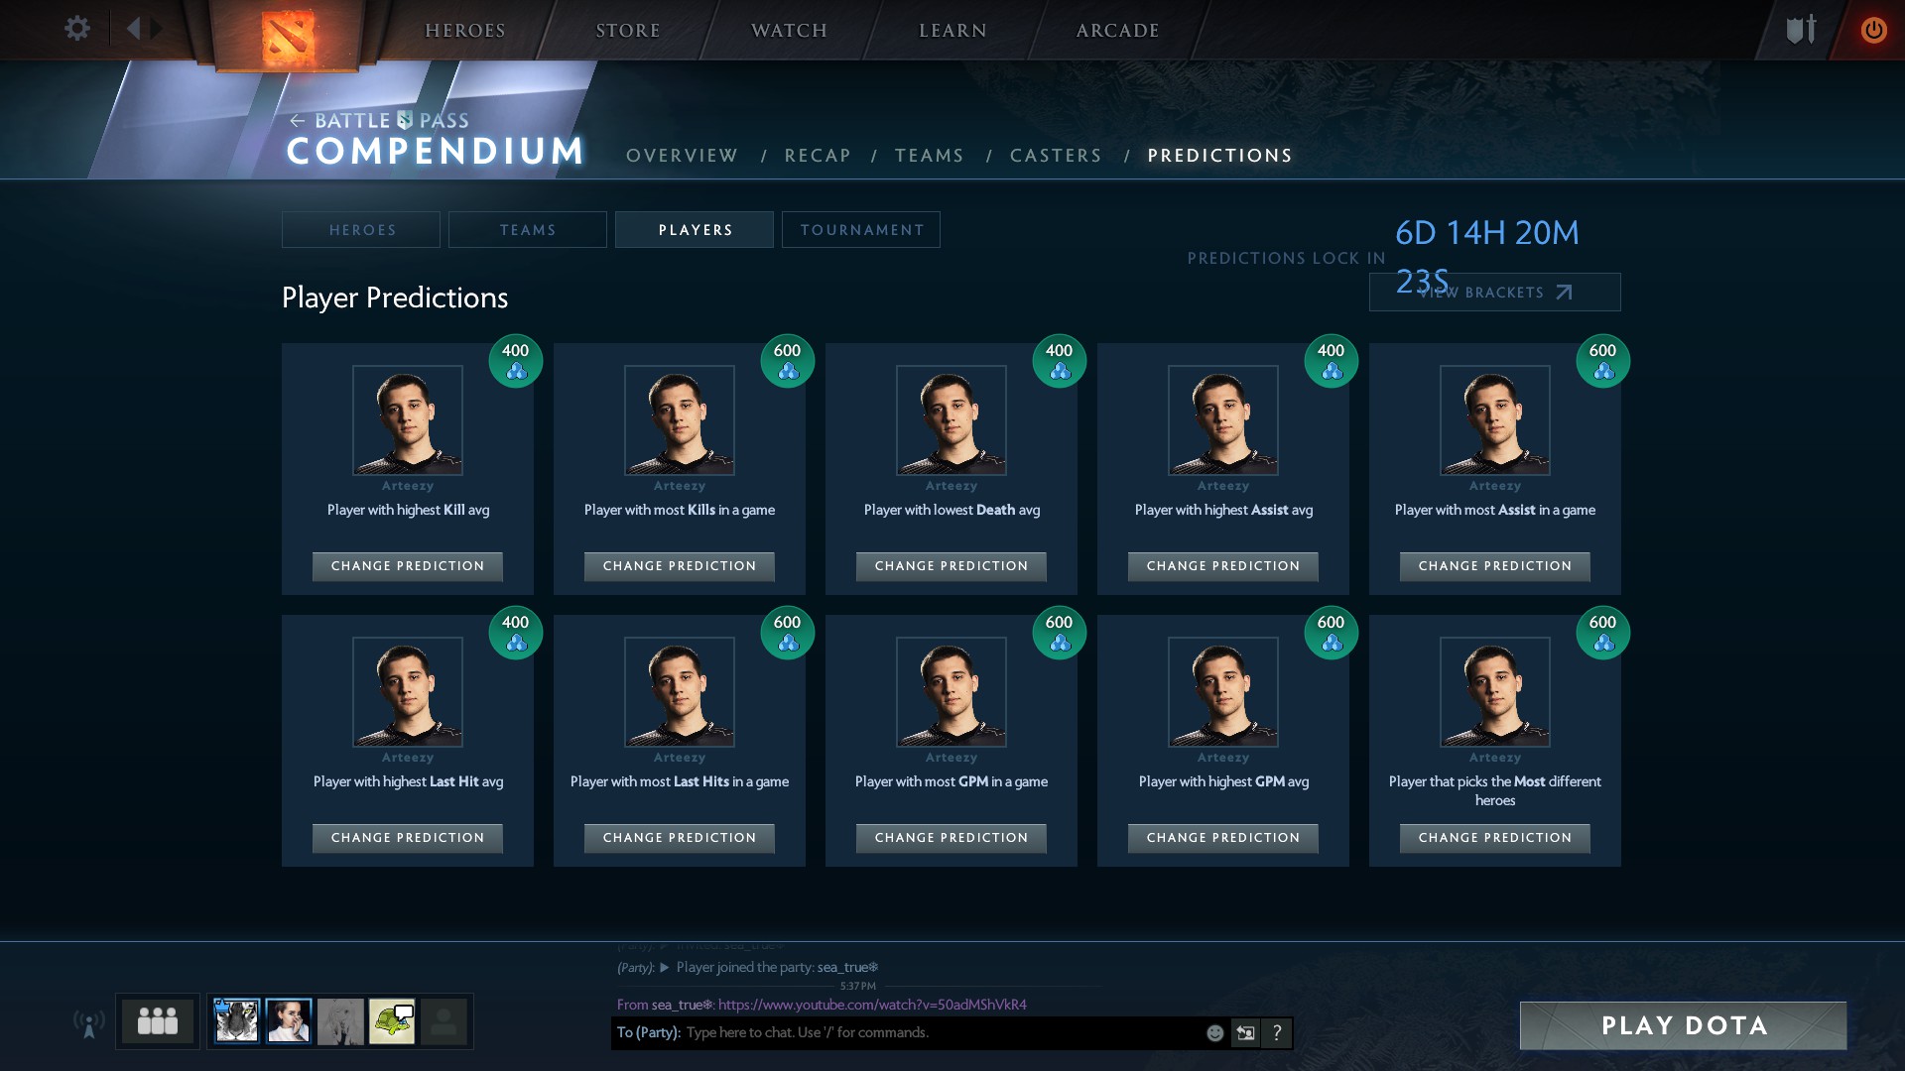This screenshot has width=1905, height=1071.
Task: Click the chat window popout icon
Action: (x=1245, y=1033)
